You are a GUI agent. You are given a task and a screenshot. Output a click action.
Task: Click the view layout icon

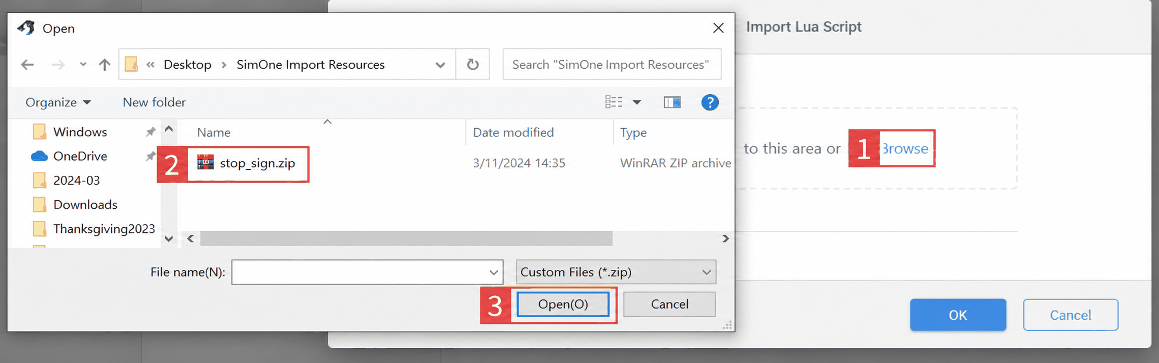pyautogui.click(x=614, y=102)
